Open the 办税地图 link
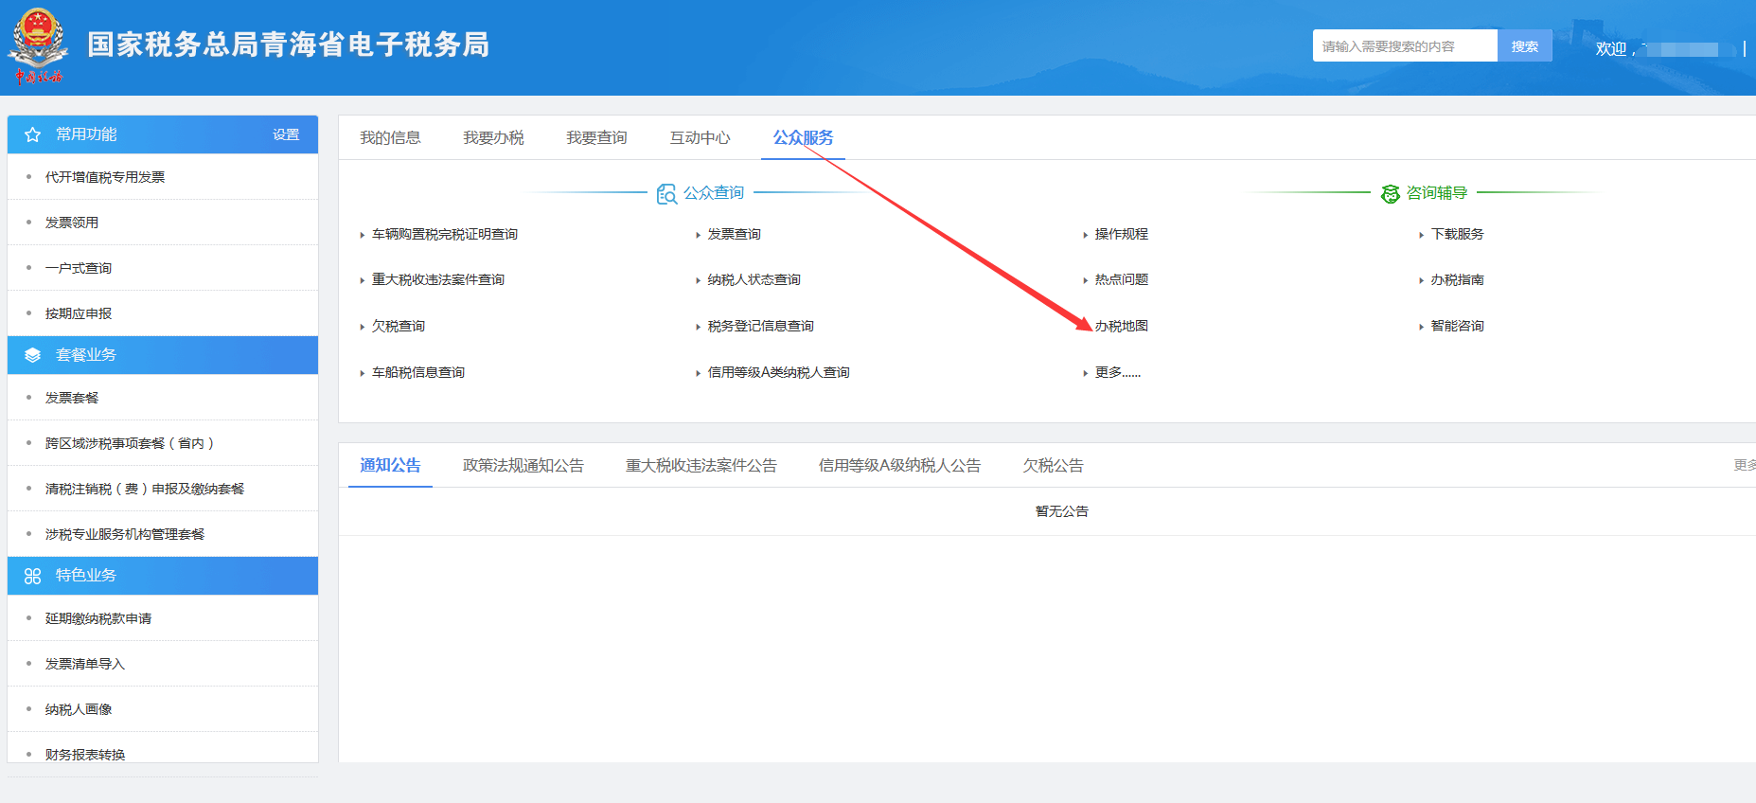Image resolution: width=1756 pixels, height=803 pixels. 1122,326
